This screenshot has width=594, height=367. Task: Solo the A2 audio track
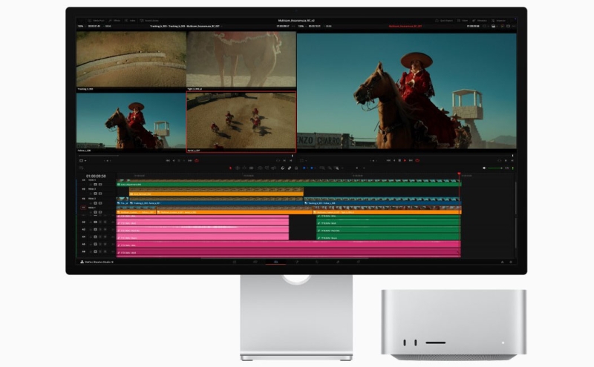point(100,222)
